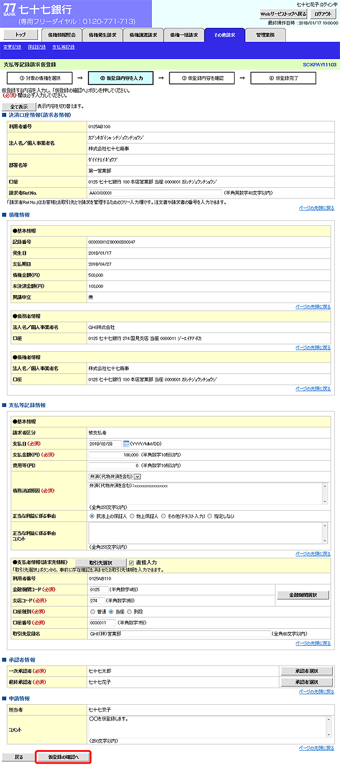Click the 正当な利益に係る事由コメント text area

pos(208,533)
